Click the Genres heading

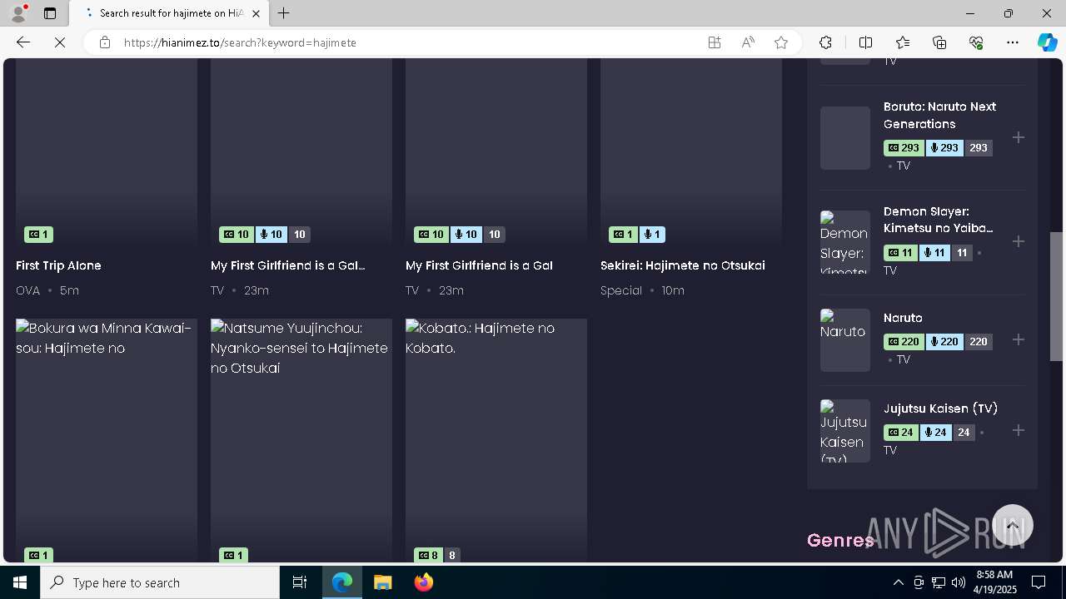839,541
